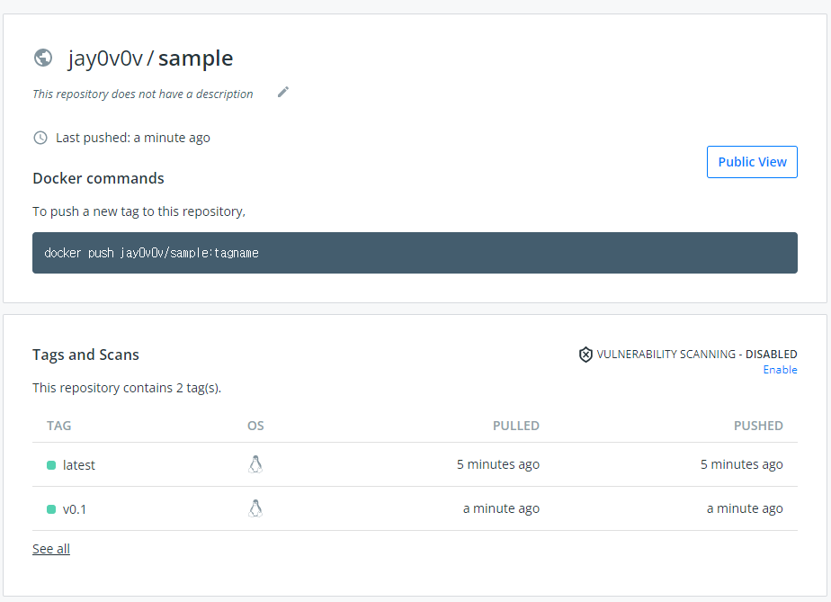831x602 pixels.
Task: Click 'Last pushed: a minute ago' text
Action: pos(133,138)
